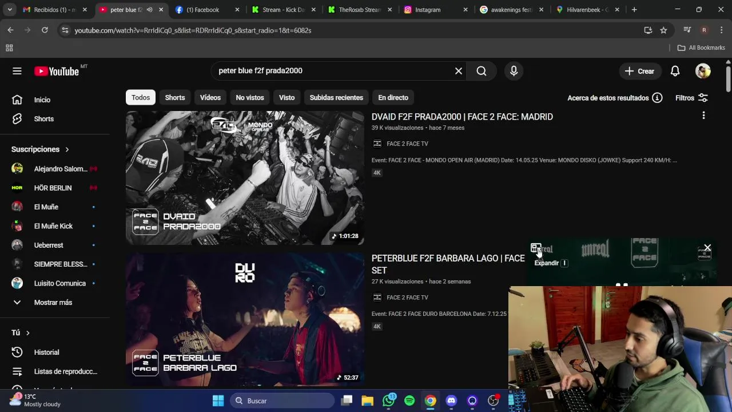The height and width of the screenshot is (412, 732).
Task: Select Subidas recientes chip
Action: pyautogui.click(x=336, y=98)
